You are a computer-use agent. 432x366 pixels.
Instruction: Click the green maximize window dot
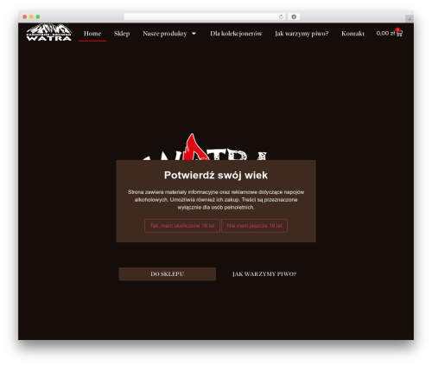38,16
